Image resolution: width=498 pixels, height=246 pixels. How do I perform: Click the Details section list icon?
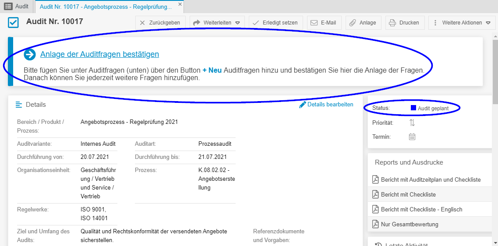(x=19, y=105)
